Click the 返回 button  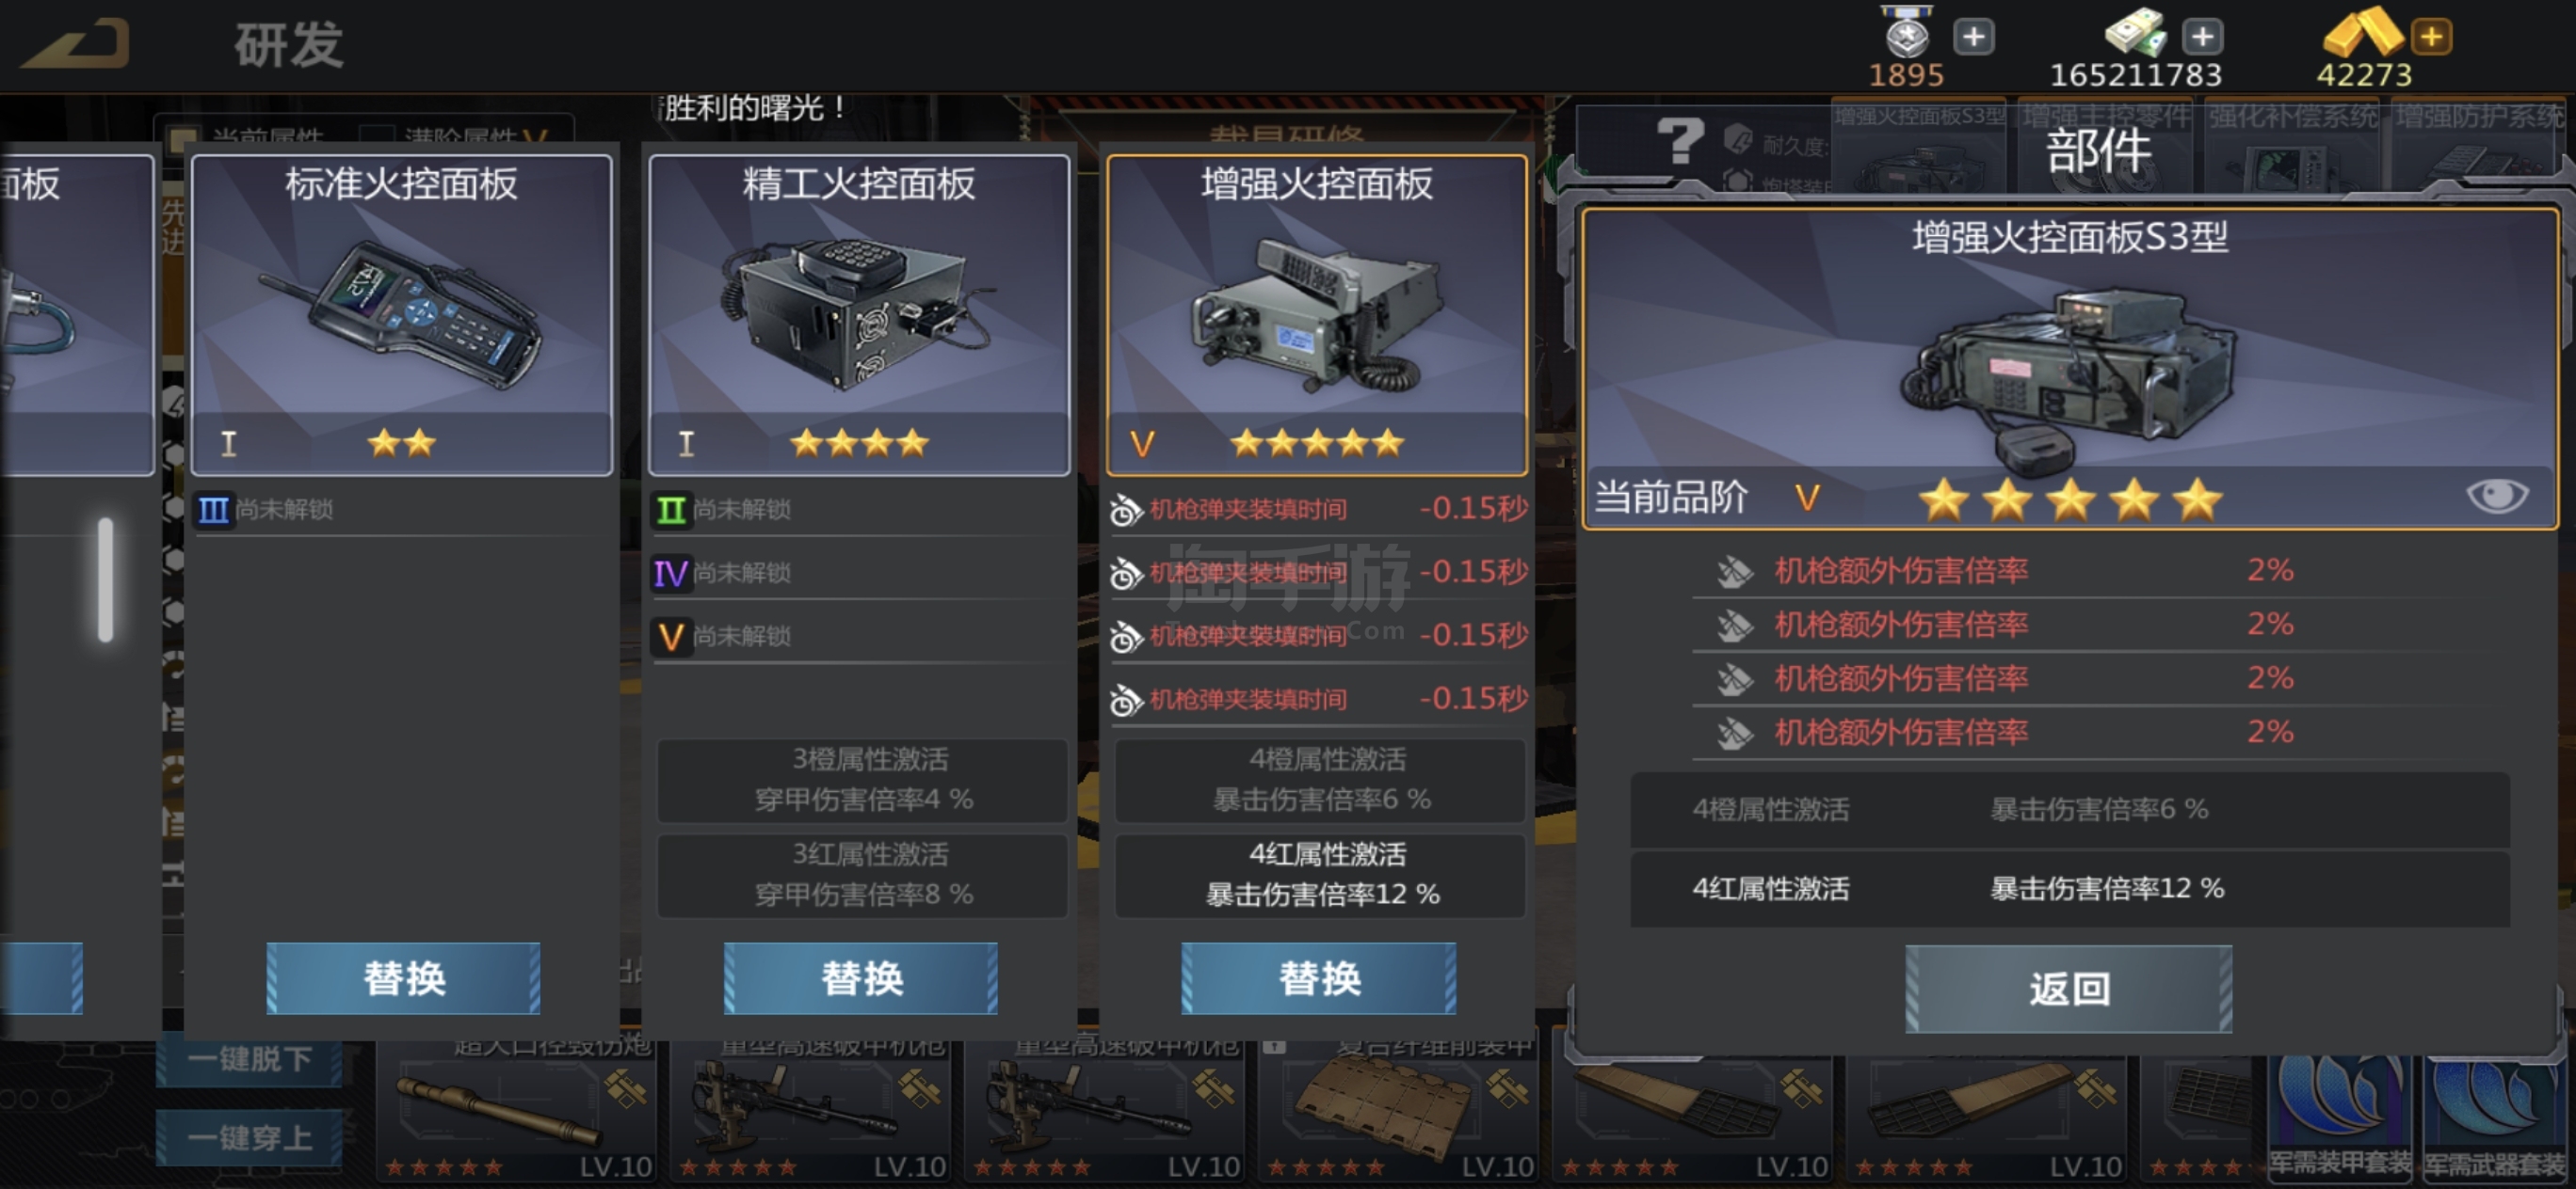(2069, 990)
